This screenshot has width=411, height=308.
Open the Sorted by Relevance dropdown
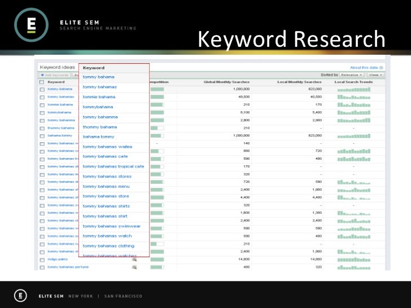pos(352,75)
